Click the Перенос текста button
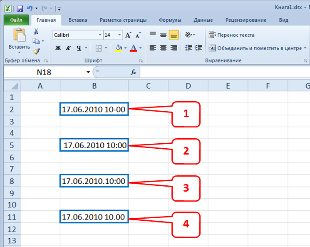The height and width of the screenshot is (247, 310). click(232, 35)
